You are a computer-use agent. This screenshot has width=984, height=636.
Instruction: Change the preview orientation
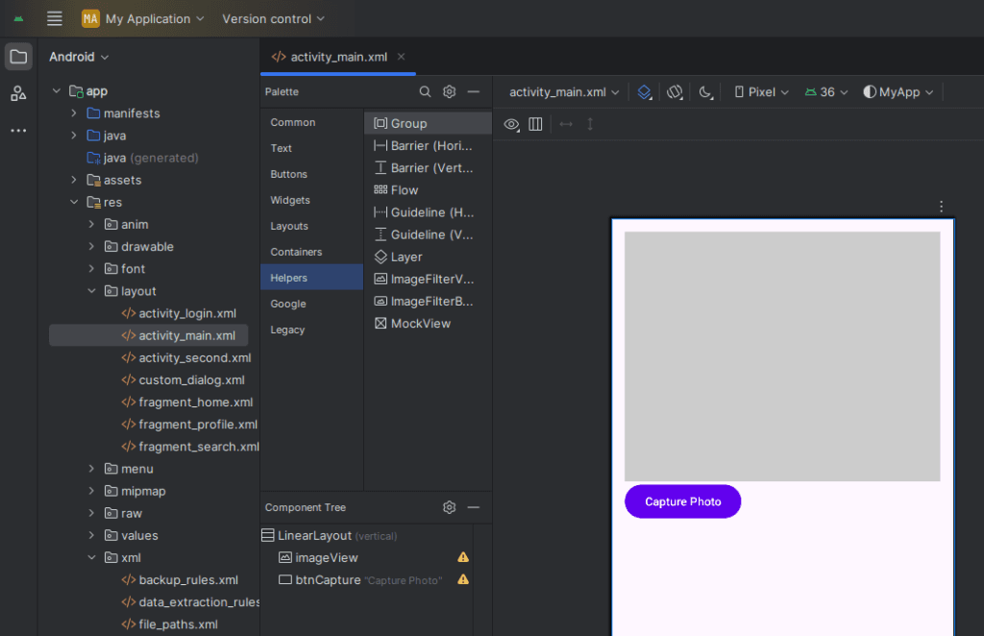(675, 92)
